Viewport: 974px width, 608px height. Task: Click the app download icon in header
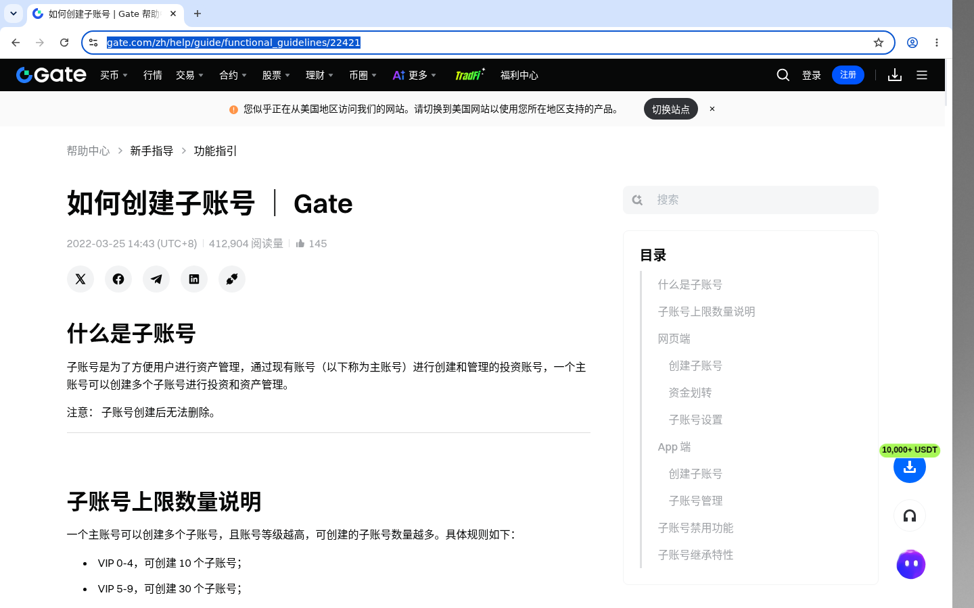tap(895, 75)
